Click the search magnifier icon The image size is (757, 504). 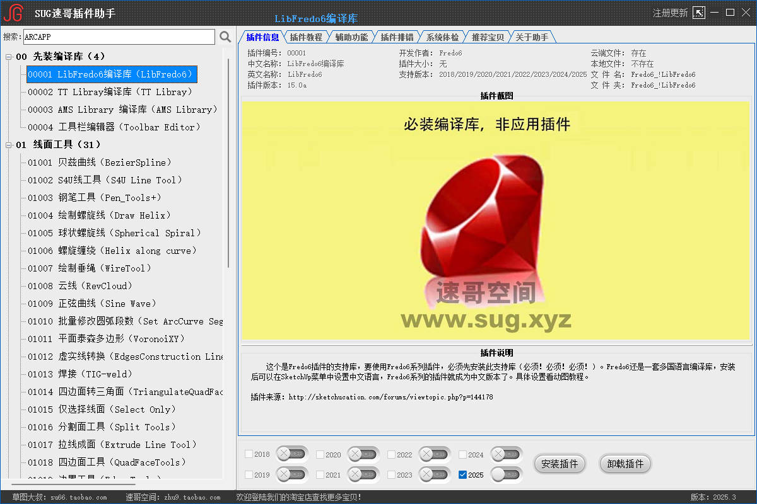225,37
